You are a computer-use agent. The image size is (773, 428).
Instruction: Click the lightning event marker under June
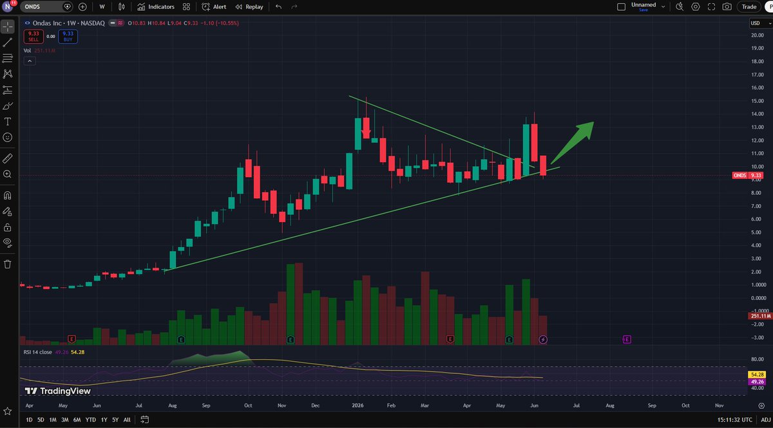tap(543, 339)
